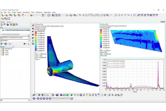Click the pointer cursor icon in results browser

(x=28, y=44)
